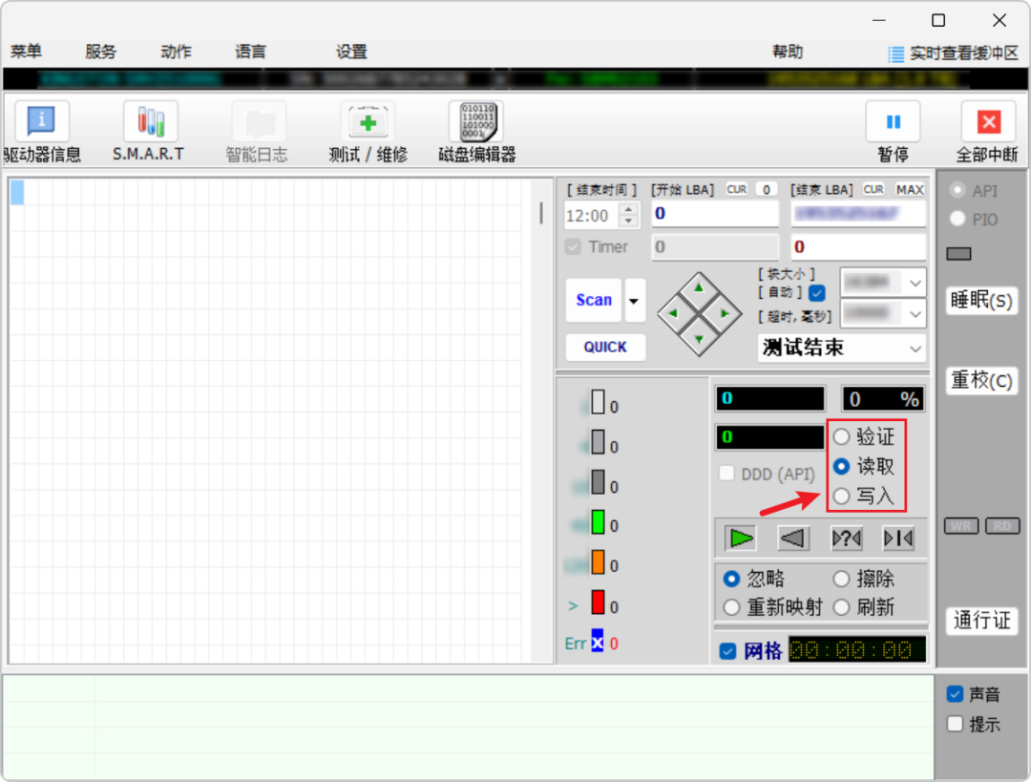
Task: Click the 通行证 passport button
Action: (x=981, y=621)
